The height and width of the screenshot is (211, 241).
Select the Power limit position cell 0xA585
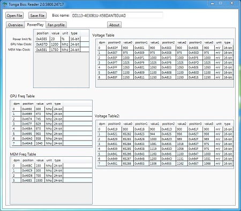[42, 39]
